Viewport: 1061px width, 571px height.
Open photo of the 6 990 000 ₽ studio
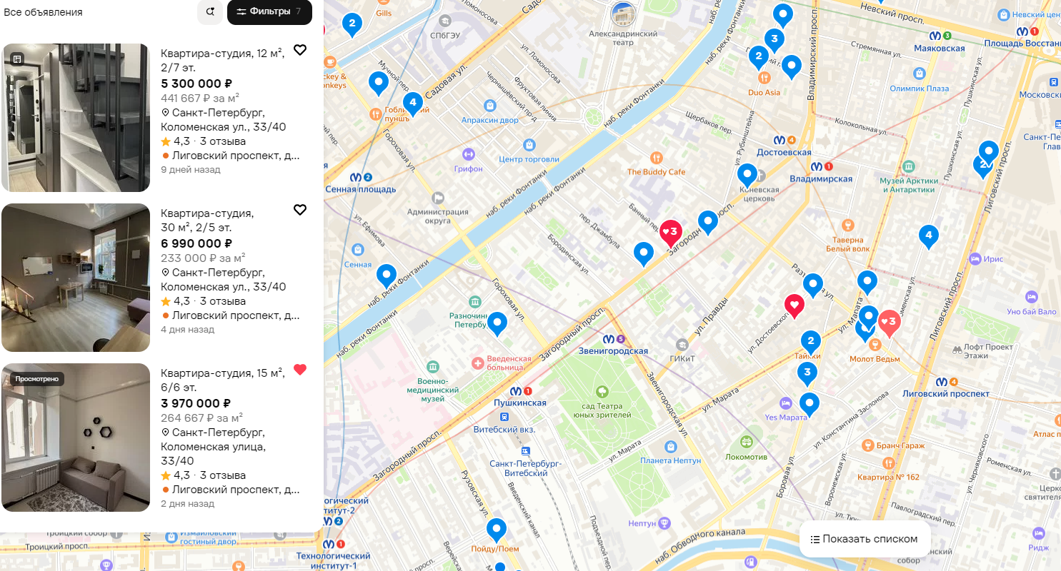76,278
